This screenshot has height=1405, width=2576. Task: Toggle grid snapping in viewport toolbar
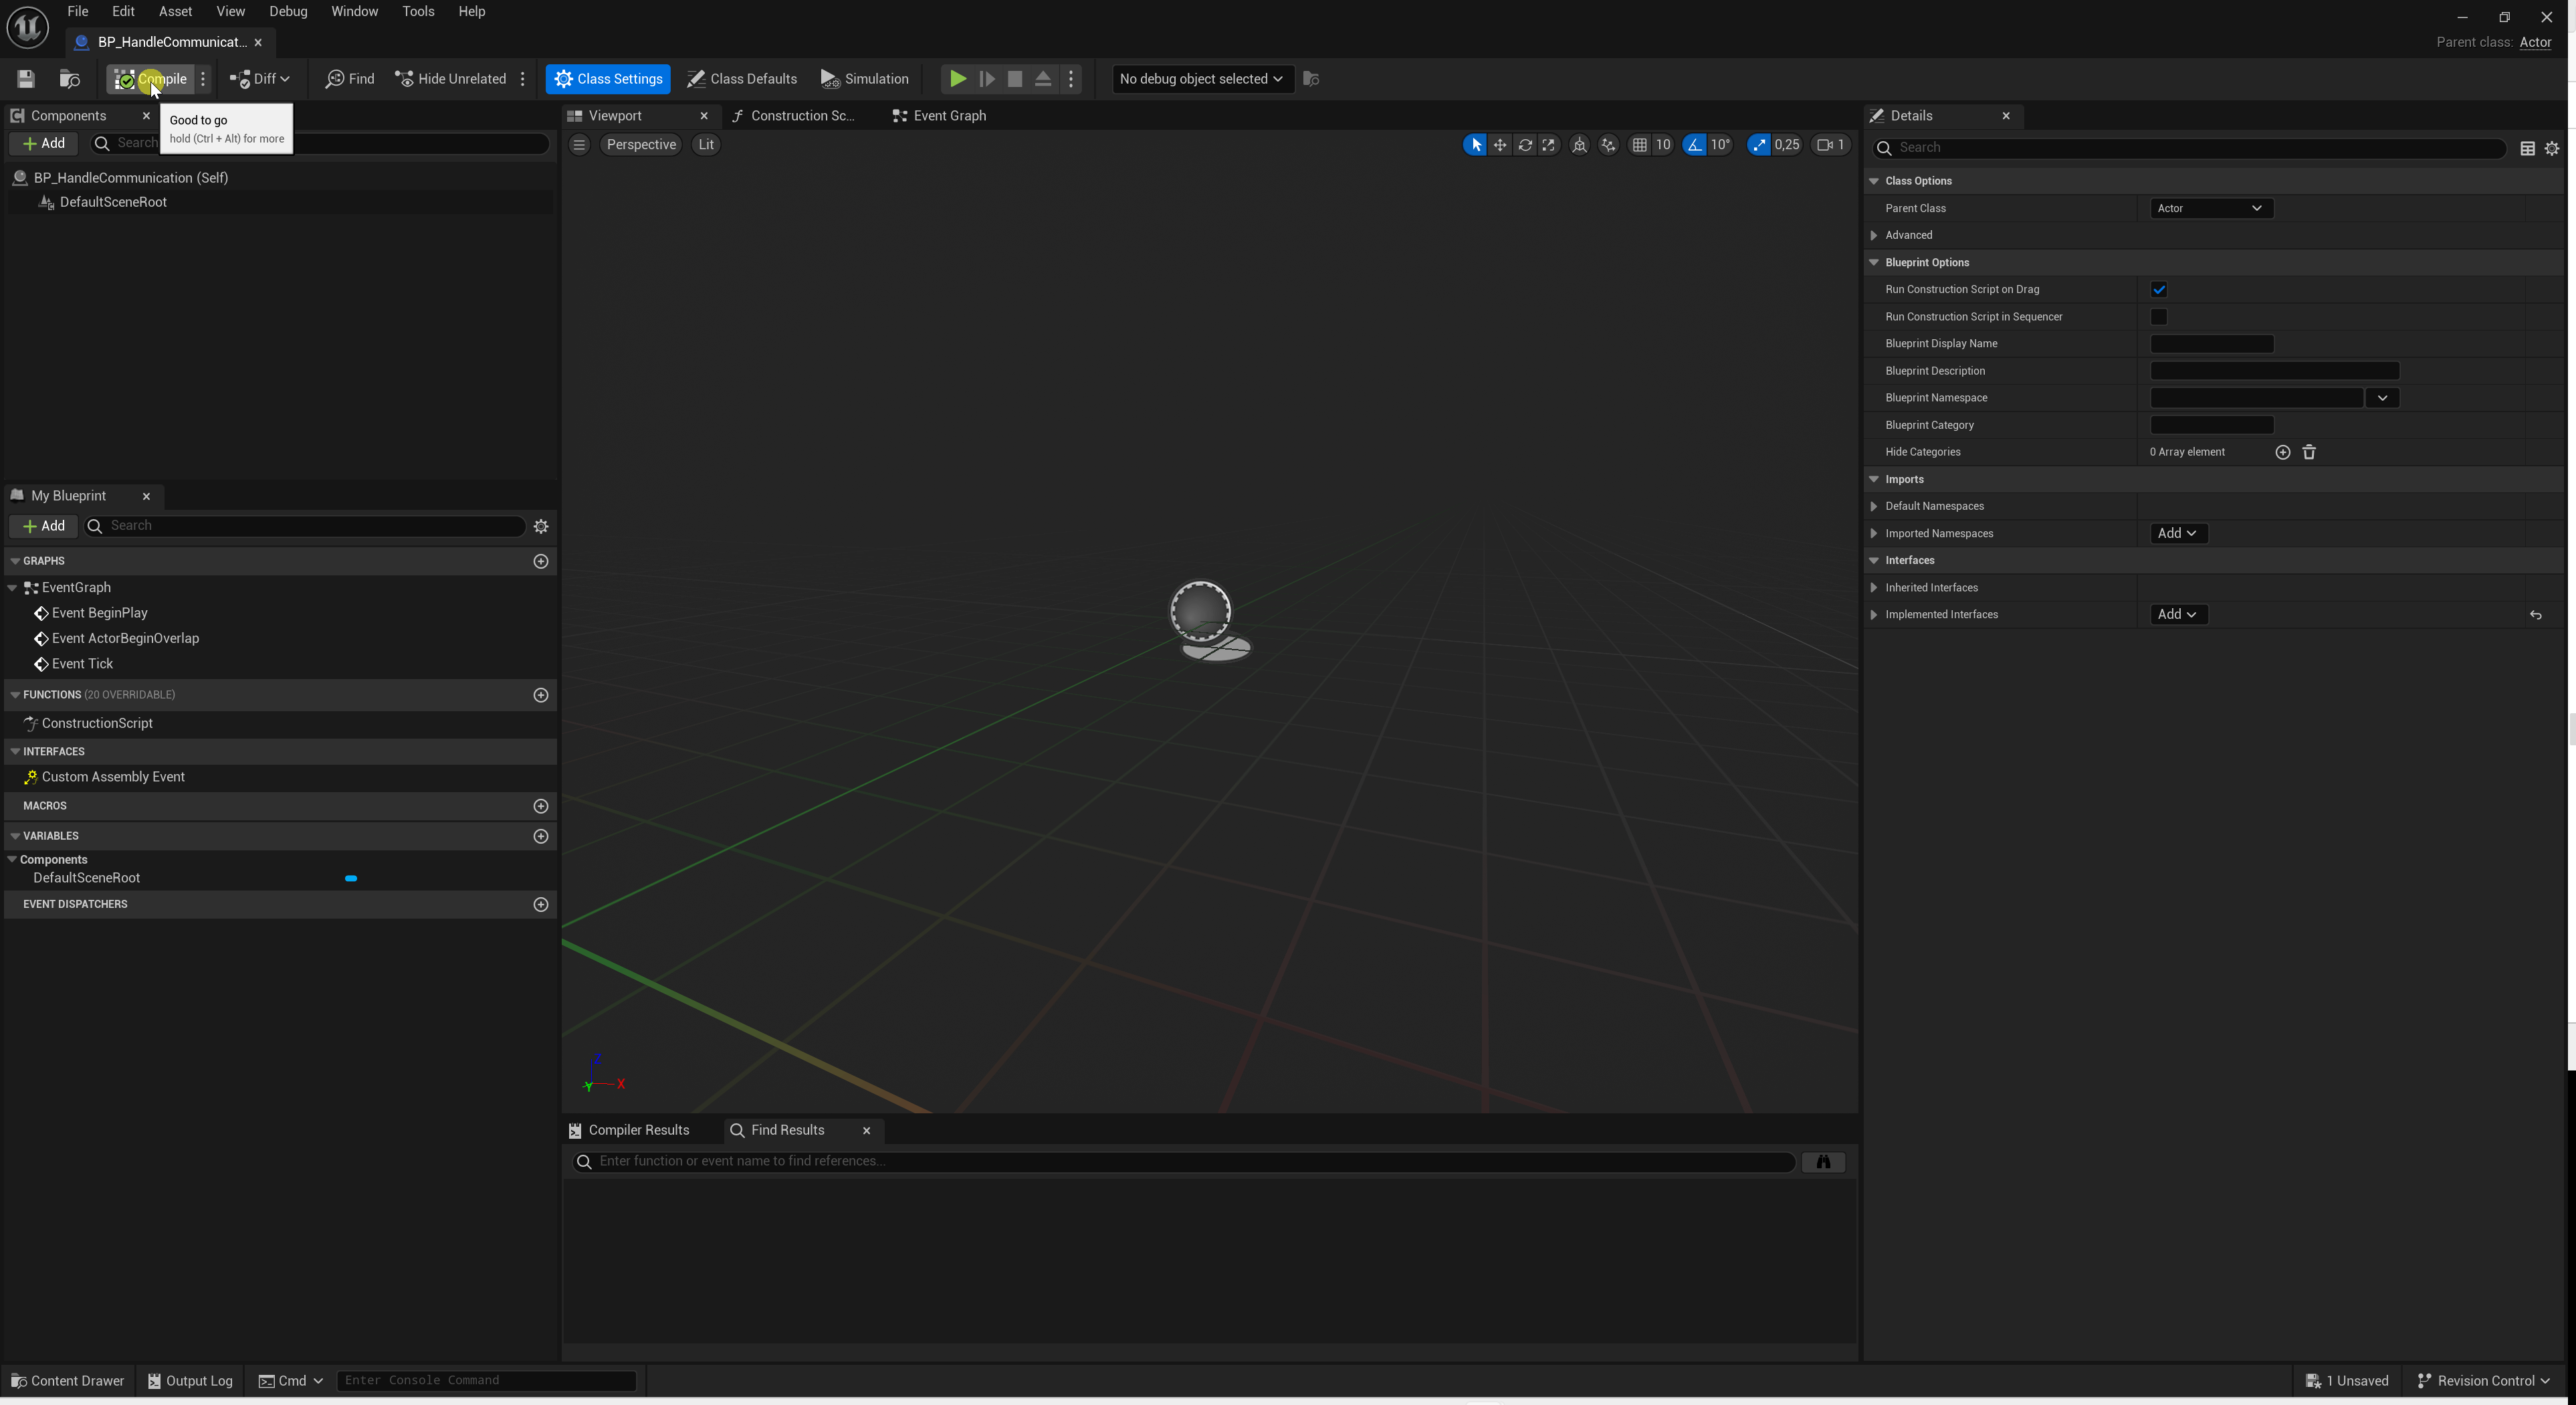point(1639,145)
